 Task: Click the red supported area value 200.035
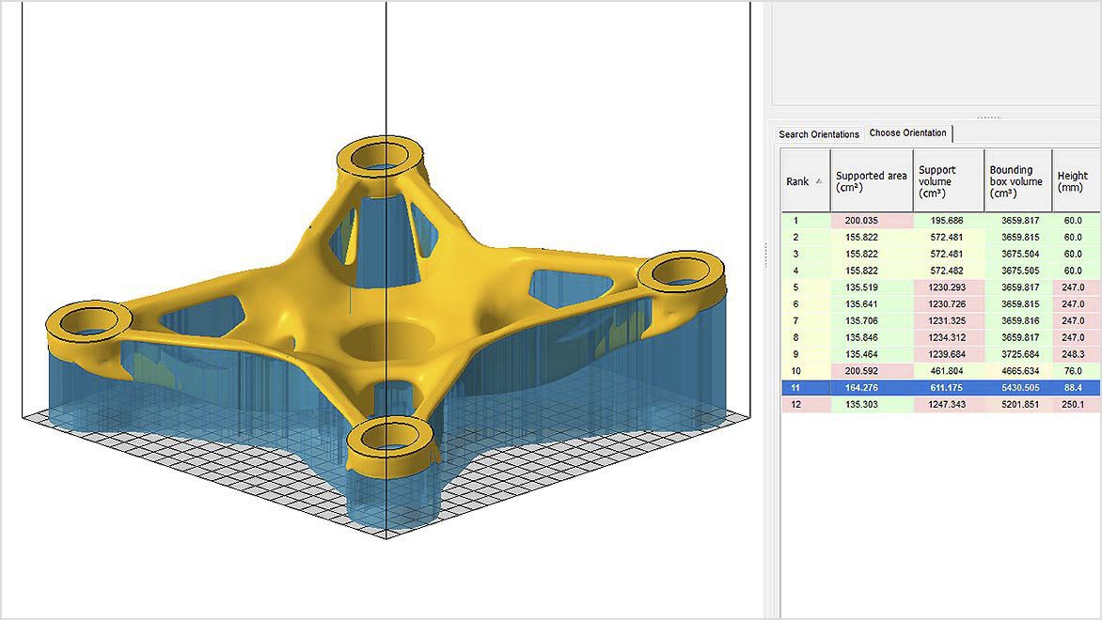click(863, 219)
